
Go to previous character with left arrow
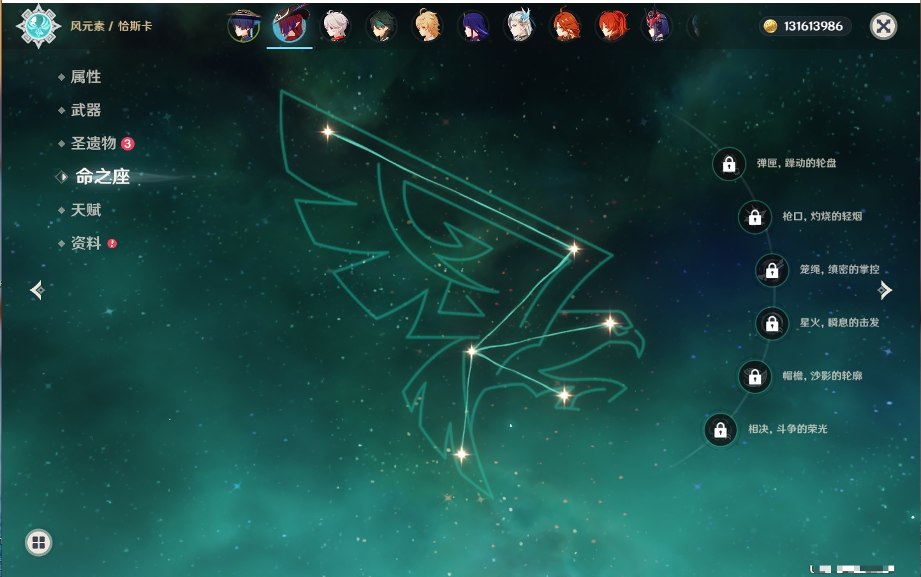point(37,290)
